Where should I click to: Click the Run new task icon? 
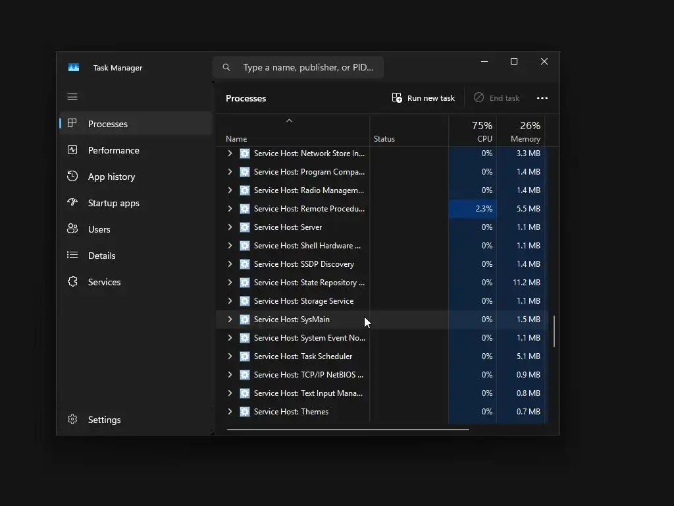(x=397, y=98)
